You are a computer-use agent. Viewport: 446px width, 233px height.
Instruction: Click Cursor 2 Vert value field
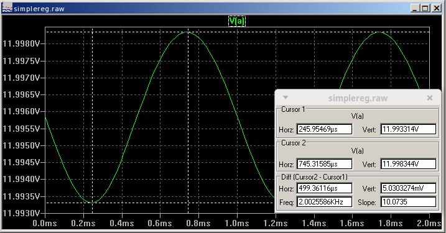(x=408, y=164)
